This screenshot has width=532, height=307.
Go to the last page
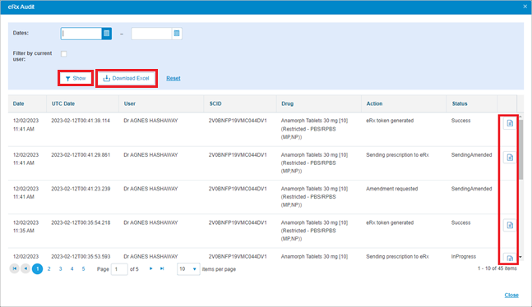[162, 268]
